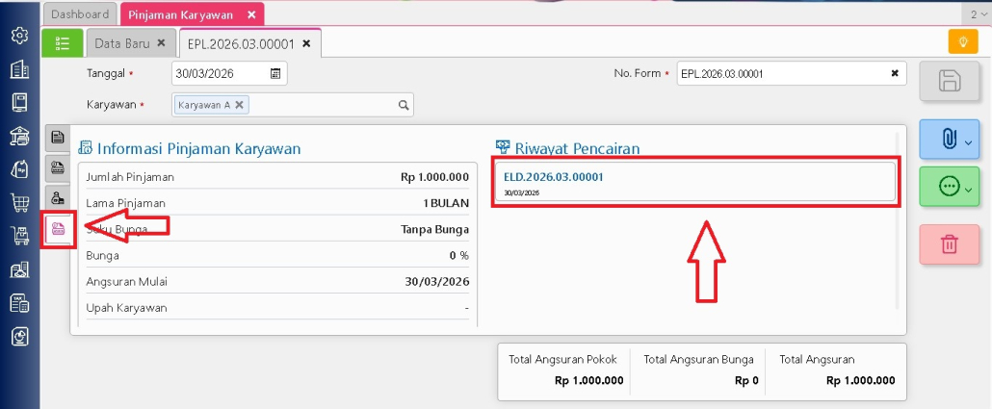Click the grey save disk button
Image resolution: width=992 pixels, height=409 pixels.
[x=949, y=82]
